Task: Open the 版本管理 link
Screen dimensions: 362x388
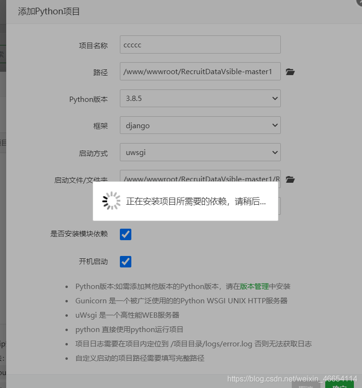Action: (x=255, y=286)
